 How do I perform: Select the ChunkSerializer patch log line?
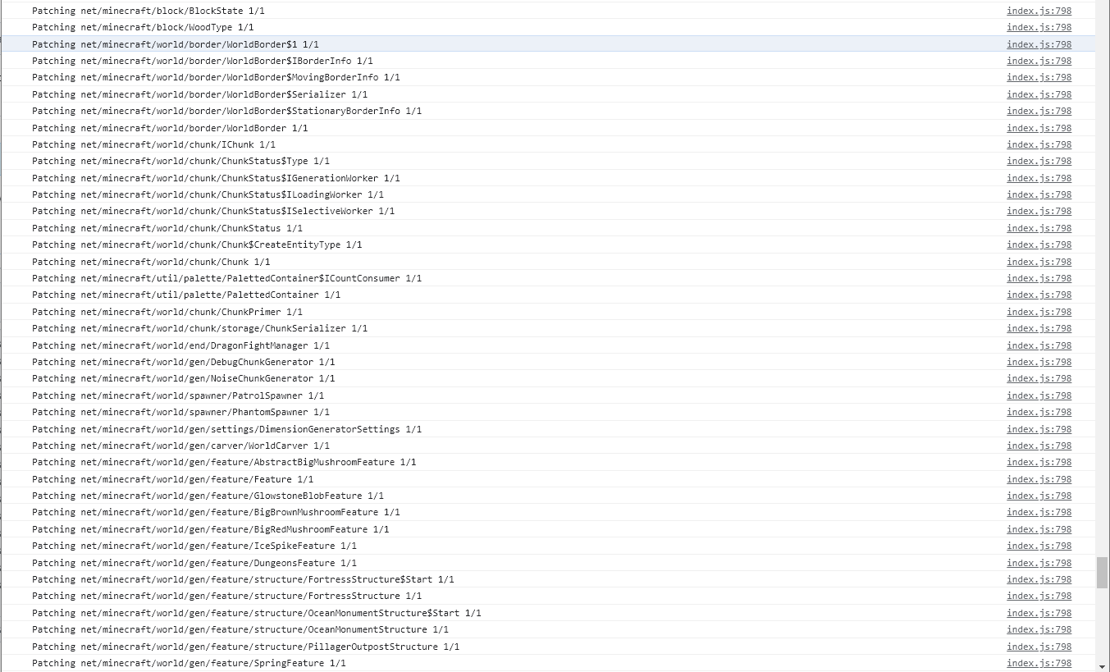[200, 328]
